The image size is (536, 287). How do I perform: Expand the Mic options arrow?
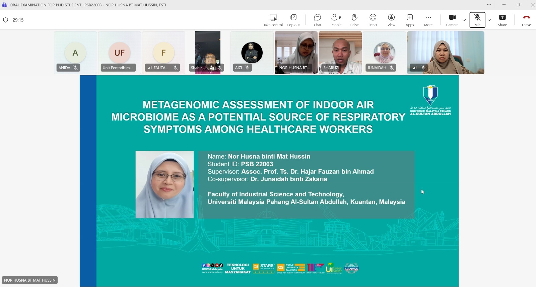pos(489,20)
